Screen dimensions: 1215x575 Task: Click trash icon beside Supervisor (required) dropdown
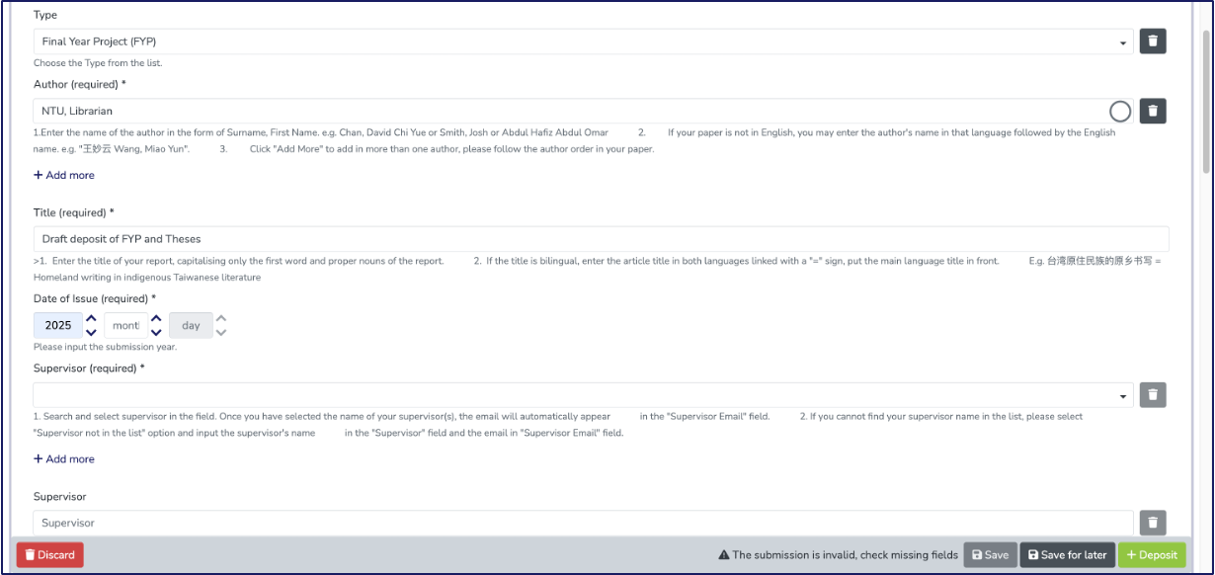(x=1153, y=395)
